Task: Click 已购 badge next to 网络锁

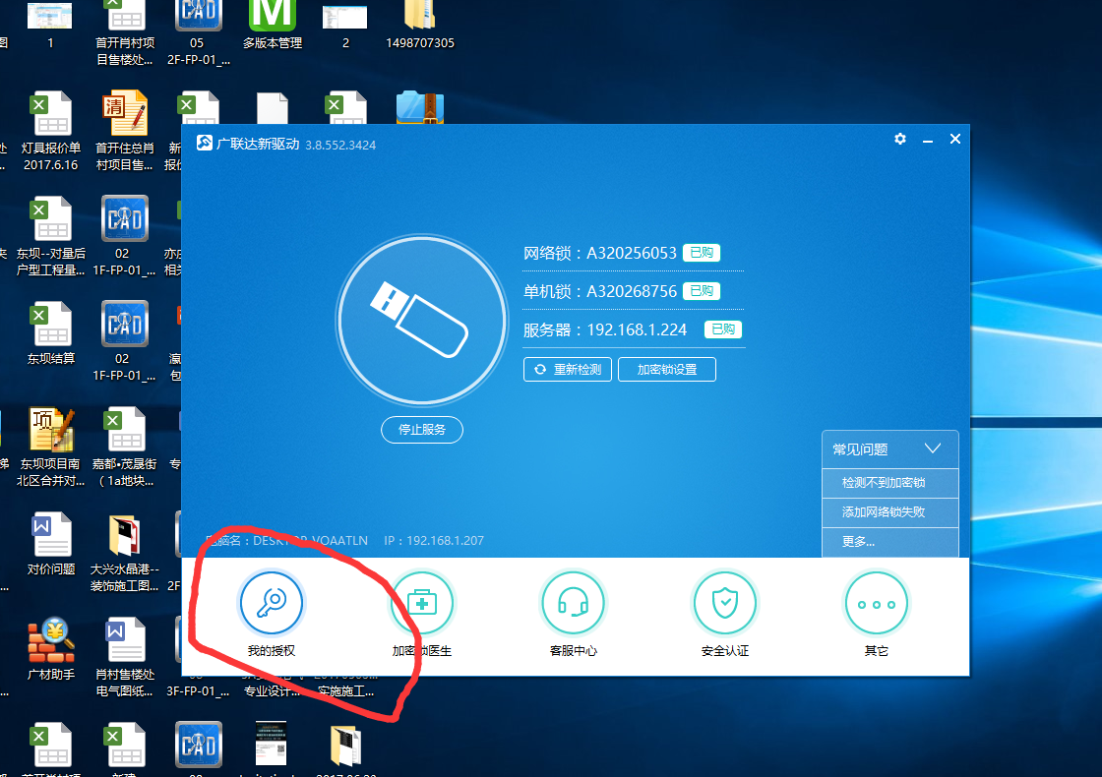Action: tap(702, 253)
